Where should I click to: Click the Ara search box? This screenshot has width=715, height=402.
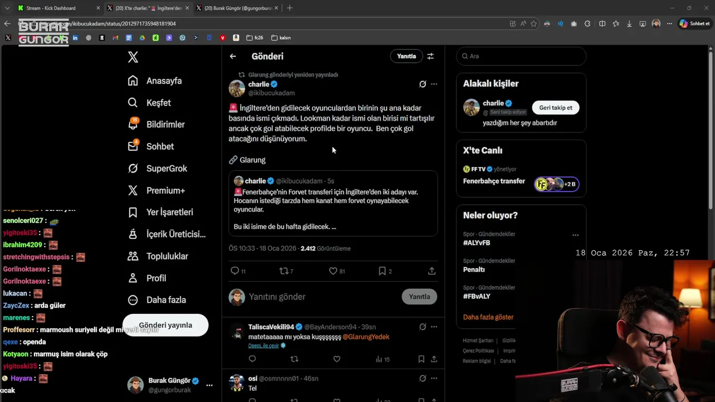(x=521, y=56)
